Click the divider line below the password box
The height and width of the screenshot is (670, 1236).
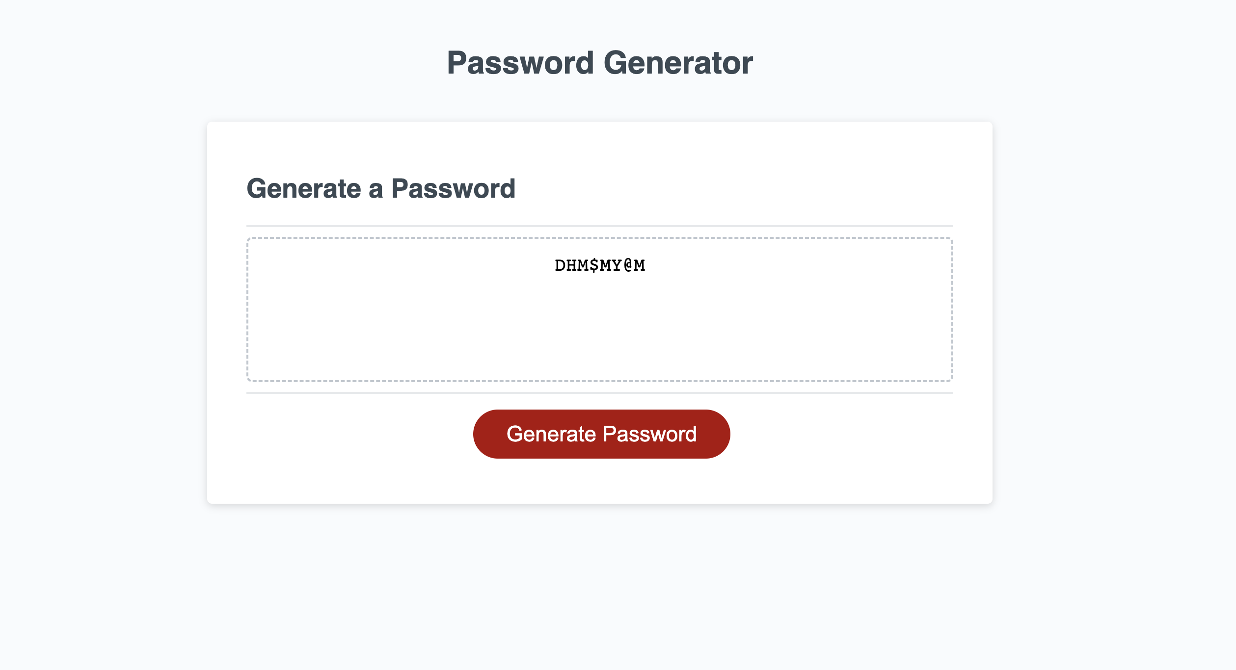click(x=600, y=393)
